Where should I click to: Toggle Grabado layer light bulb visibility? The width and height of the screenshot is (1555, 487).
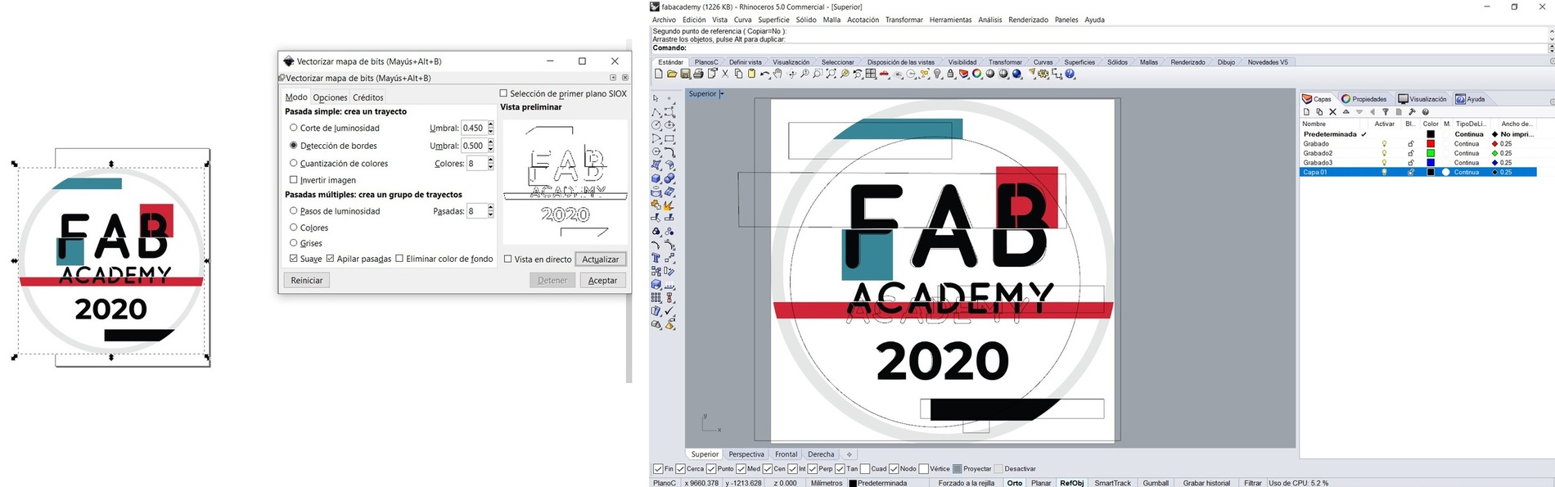1384,144
